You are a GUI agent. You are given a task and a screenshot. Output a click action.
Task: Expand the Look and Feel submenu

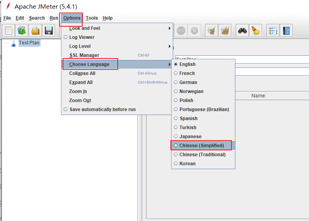(117, 28)
